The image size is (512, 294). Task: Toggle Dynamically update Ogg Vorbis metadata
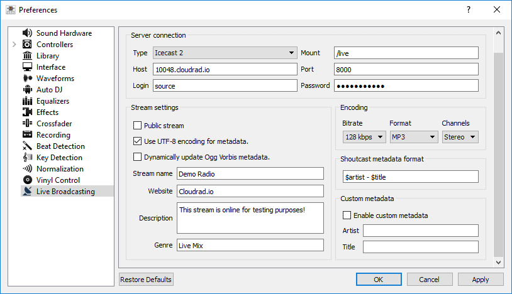(x=138, y=157)
